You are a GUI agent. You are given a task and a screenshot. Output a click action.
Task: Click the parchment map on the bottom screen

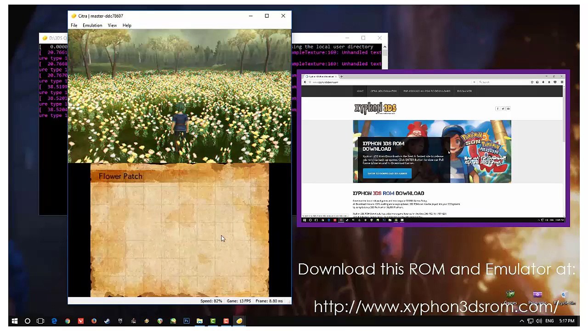180,230
